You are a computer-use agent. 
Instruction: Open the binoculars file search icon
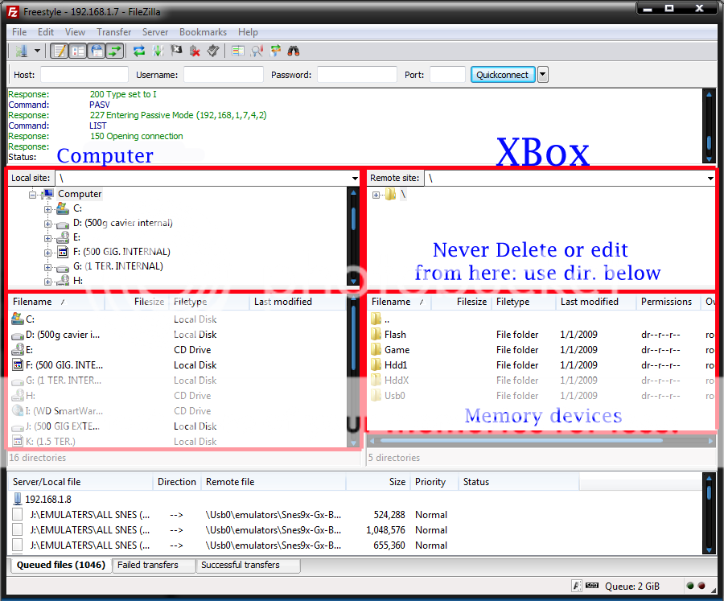click(294, 51)
